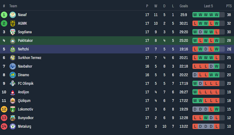Click the Pakhtakor team crest
Screen dimensions: 234x135
13,41
